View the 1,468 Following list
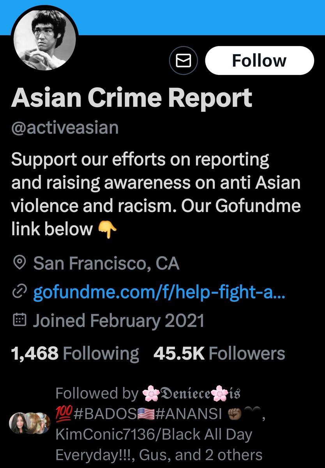 click(75, 354)
